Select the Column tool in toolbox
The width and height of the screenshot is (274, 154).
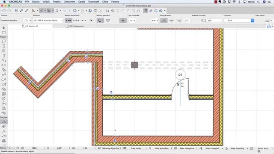4,56
